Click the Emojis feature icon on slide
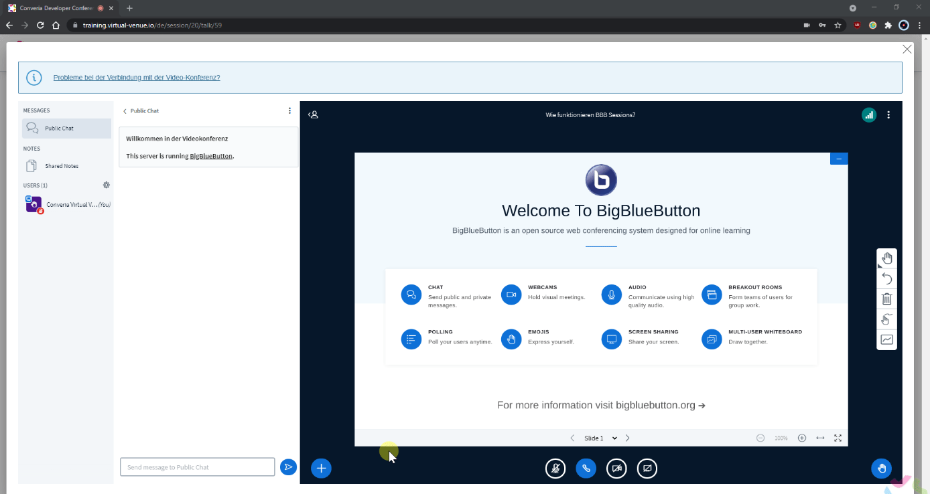 pyautogui.click(x=511, y=339)
